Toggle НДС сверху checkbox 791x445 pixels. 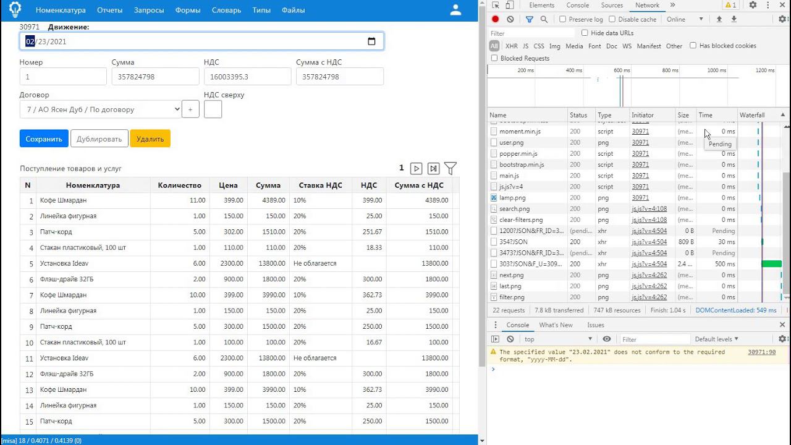pos(213,109)
